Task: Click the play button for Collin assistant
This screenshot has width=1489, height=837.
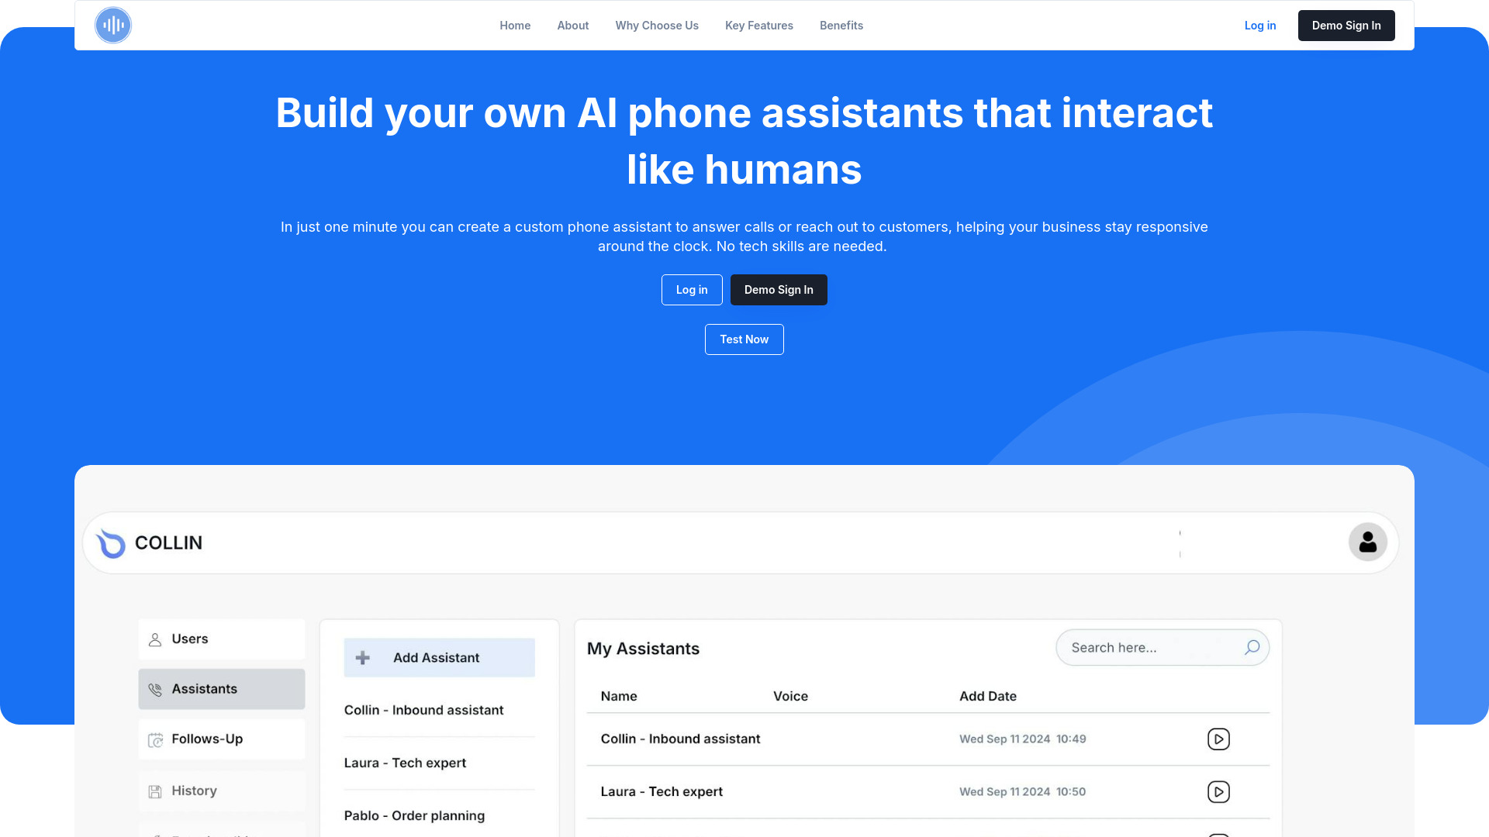Action: click(1218, 738)
